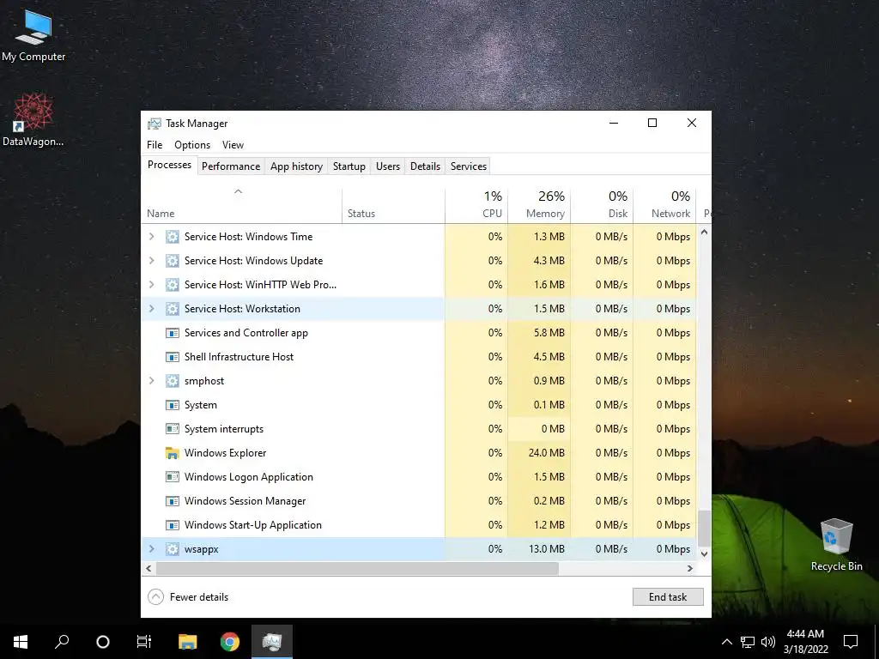The image size is (879, 659).
Task: Click the vertical scrollbar up arrow
Action: point(705,232)
